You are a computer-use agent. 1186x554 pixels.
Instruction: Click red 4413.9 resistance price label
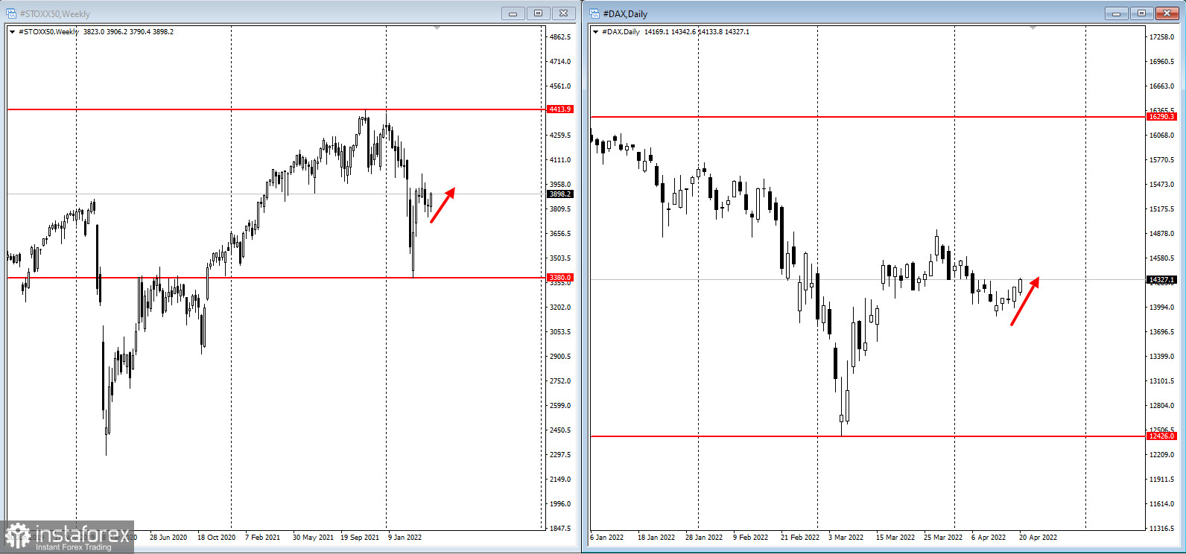coord(560,109)
